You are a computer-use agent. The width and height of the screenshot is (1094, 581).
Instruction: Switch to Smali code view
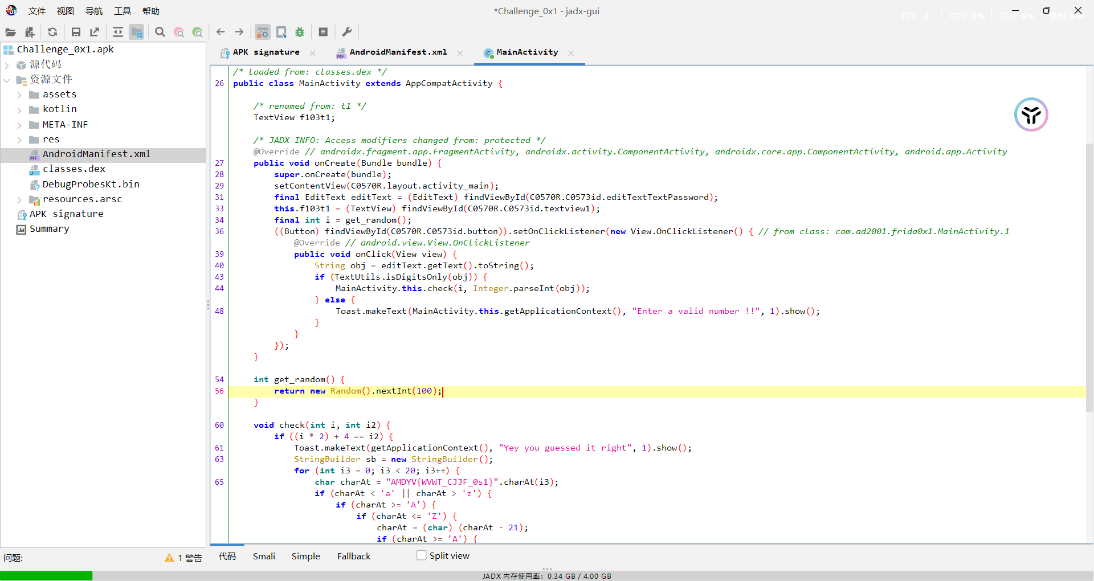coord(264,556)
